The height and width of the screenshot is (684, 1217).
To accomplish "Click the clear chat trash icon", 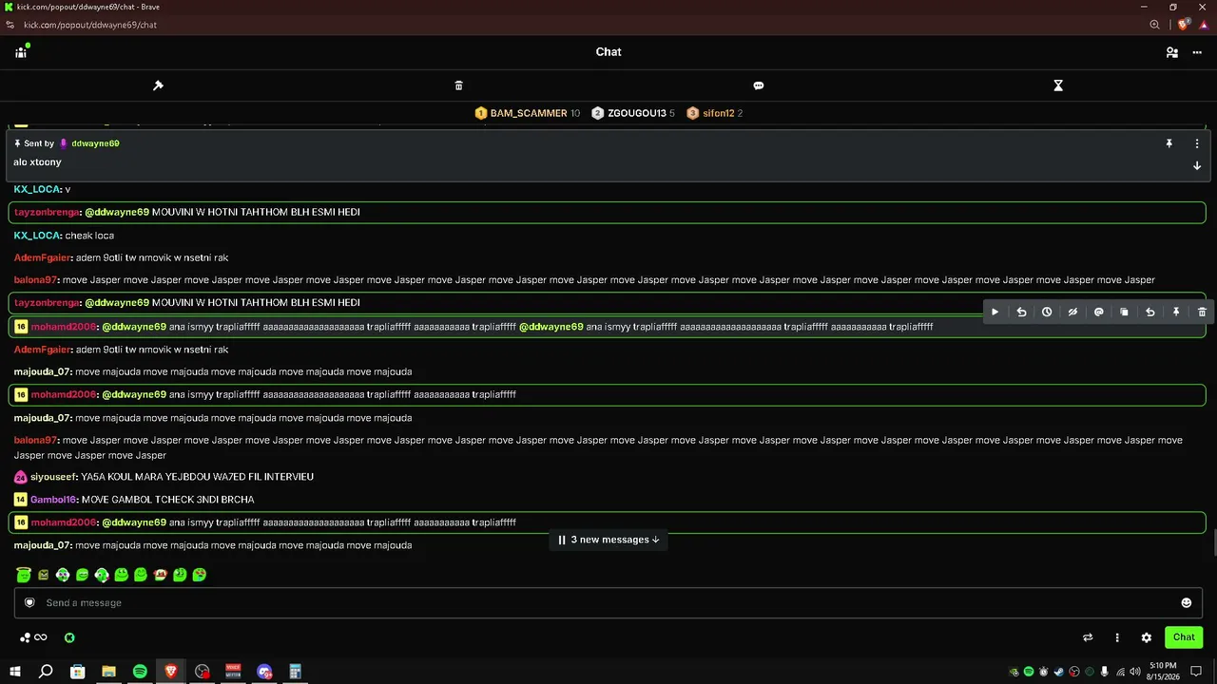I will click(458, 85).
